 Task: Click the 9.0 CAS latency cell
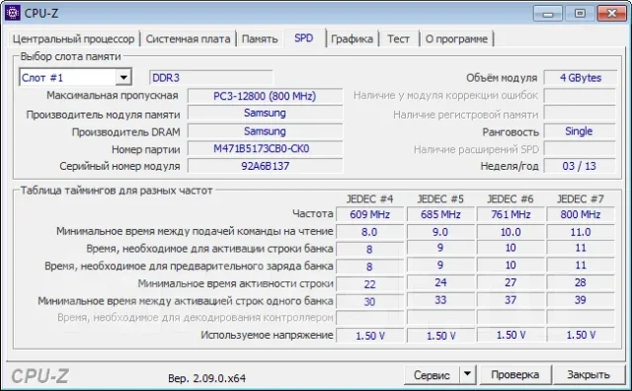[440, 232]
